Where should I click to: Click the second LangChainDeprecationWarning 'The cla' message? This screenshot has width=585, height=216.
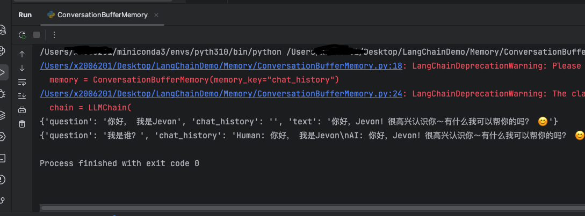click(499, 94)
